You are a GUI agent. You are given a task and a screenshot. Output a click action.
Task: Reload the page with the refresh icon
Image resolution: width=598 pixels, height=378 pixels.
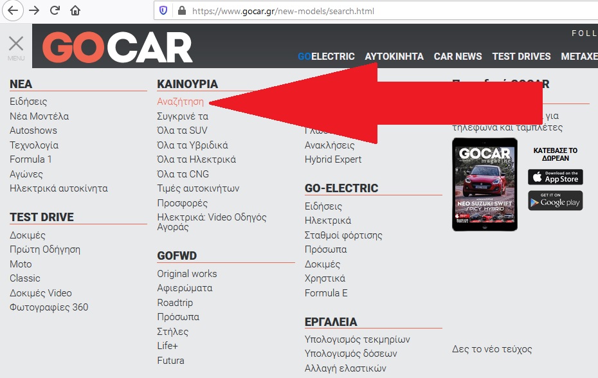point(55,10)
